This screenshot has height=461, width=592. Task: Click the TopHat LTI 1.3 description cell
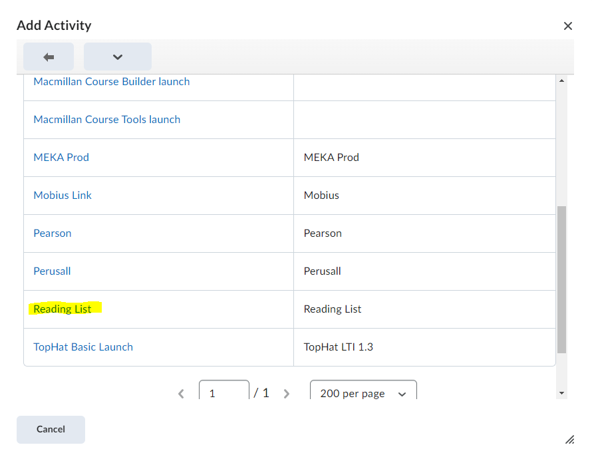point(424,347)
